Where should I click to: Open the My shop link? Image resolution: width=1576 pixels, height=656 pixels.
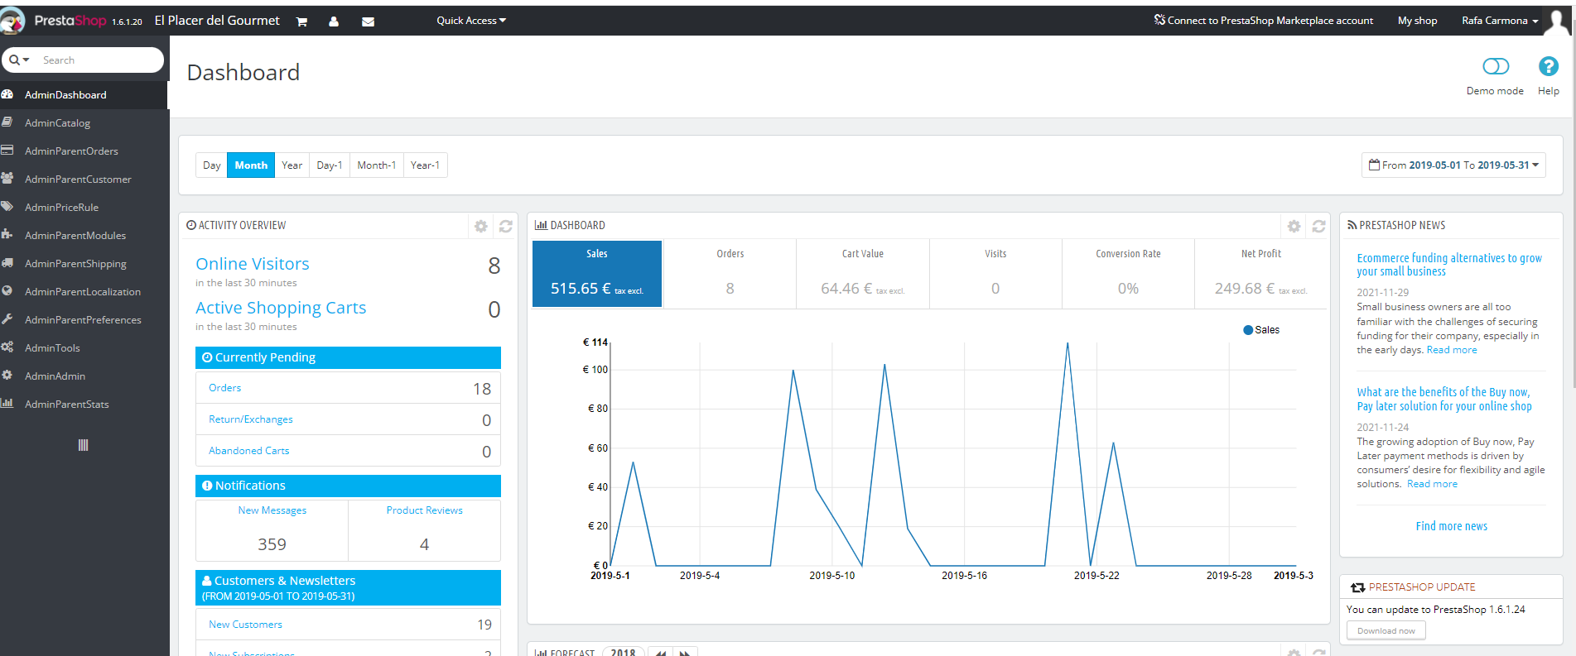(x=1418, y=21)
